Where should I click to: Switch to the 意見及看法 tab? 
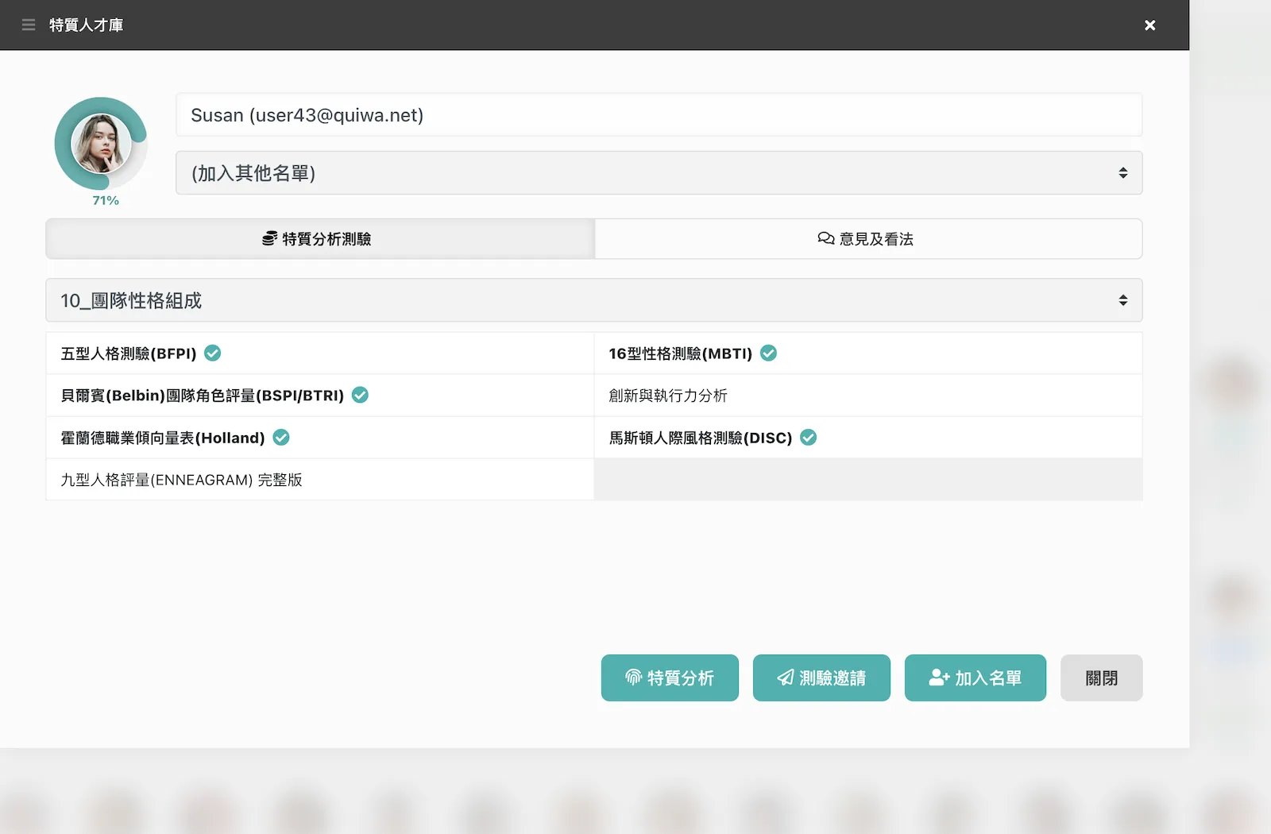[x=868, y=239]
